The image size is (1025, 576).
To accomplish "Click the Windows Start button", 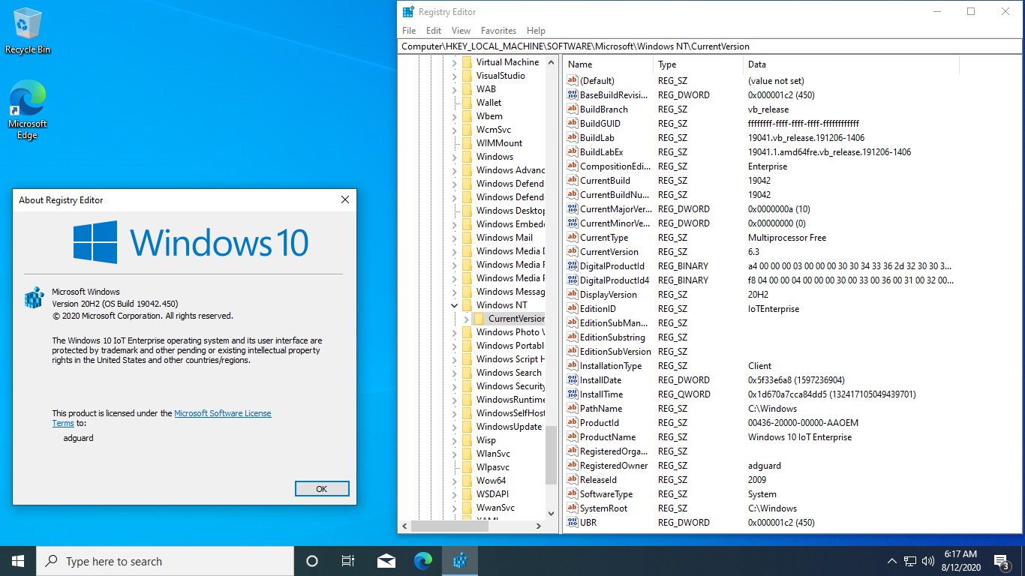I will pos(18,561).
